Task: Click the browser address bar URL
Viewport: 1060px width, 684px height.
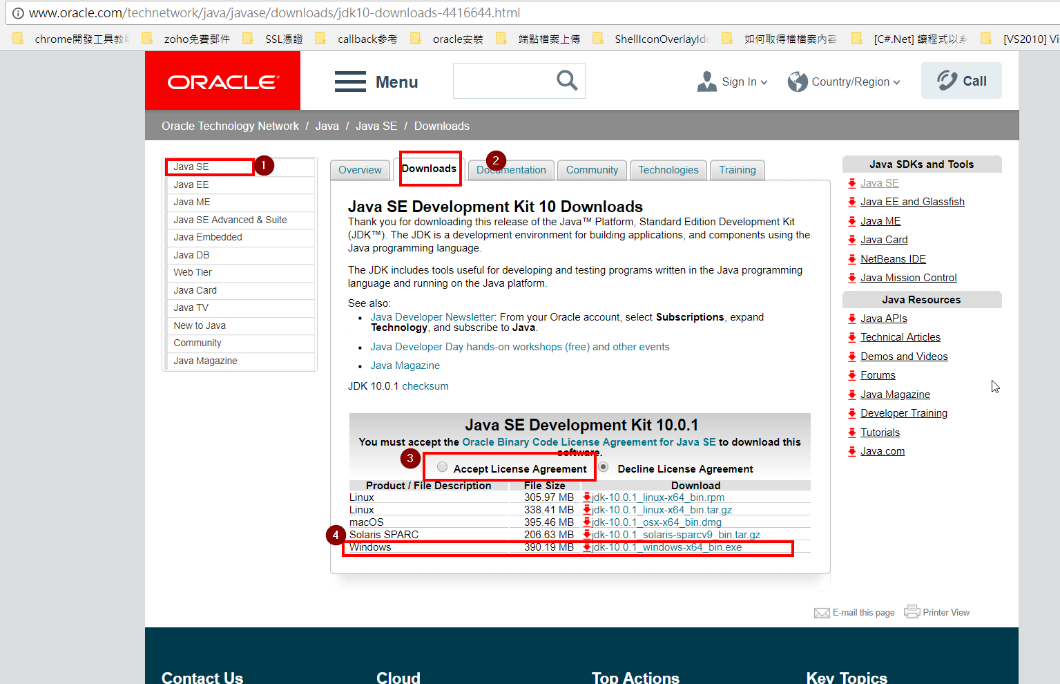Action: 275,13
